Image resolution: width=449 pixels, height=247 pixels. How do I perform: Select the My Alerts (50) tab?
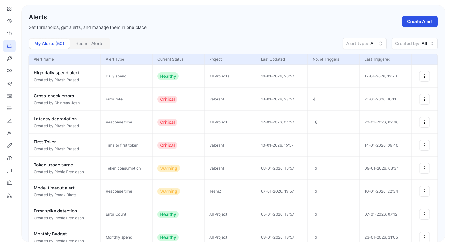(x=49, y=44)
